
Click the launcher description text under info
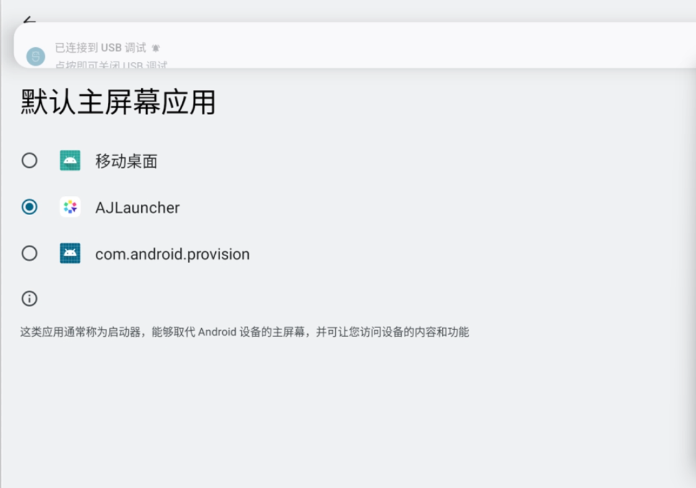[244, 332]
